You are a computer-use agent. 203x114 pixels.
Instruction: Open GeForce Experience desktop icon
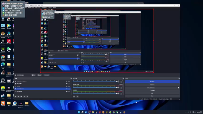(x=3, y=50)
